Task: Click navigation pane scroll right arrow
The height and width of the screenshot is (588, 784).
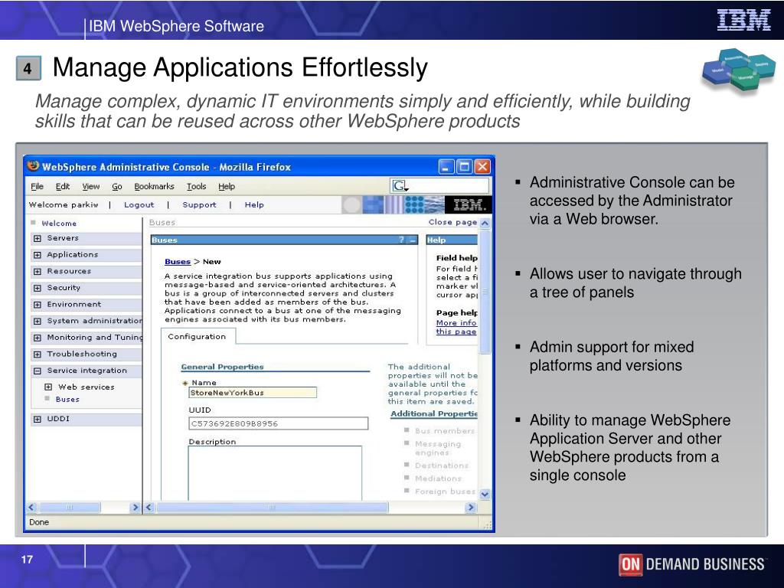Action: tap(135, 508)
